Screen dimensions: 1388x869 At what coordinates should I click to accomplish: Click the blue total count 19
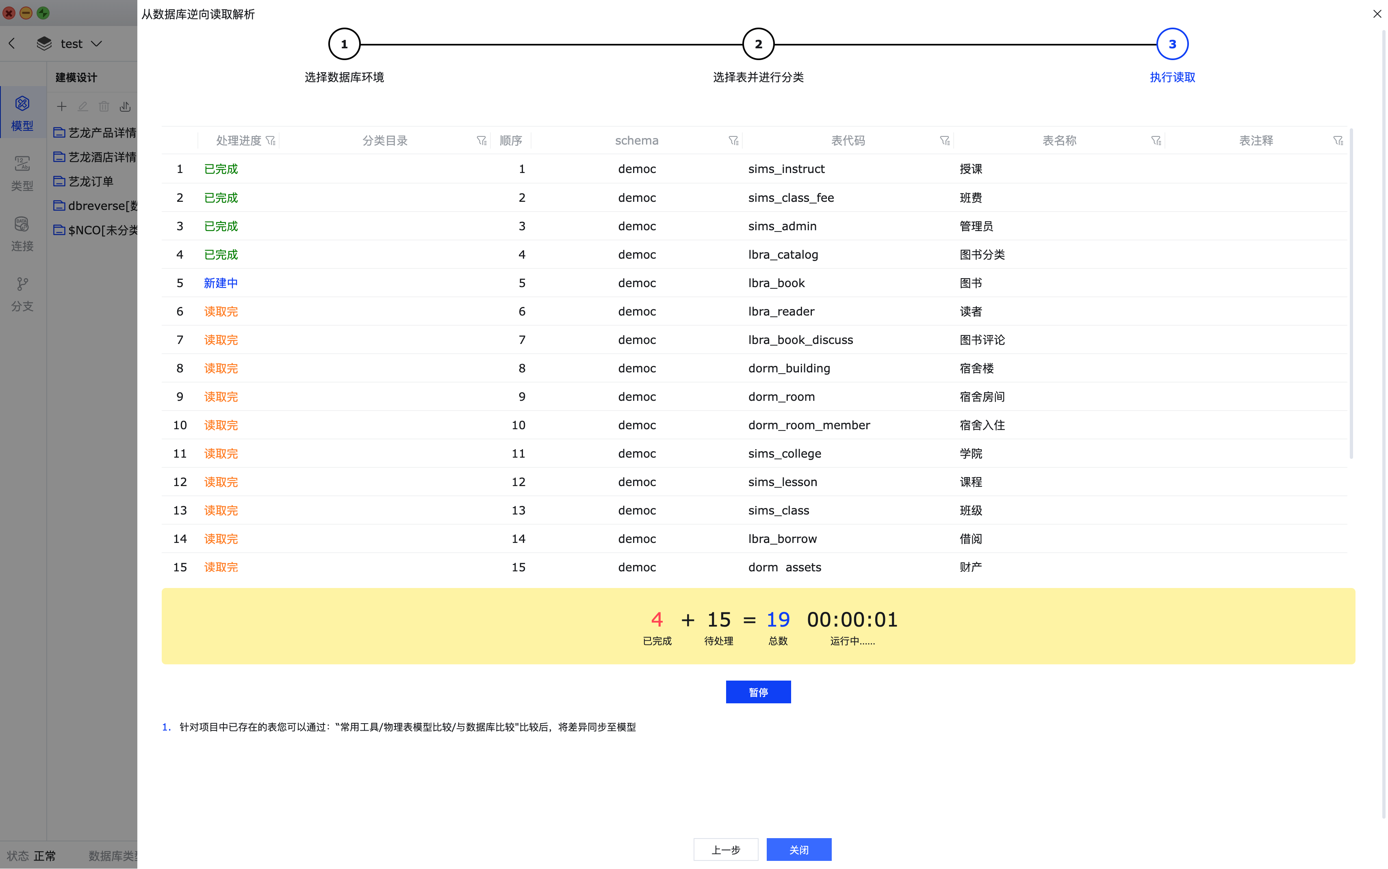coord(778,620)
